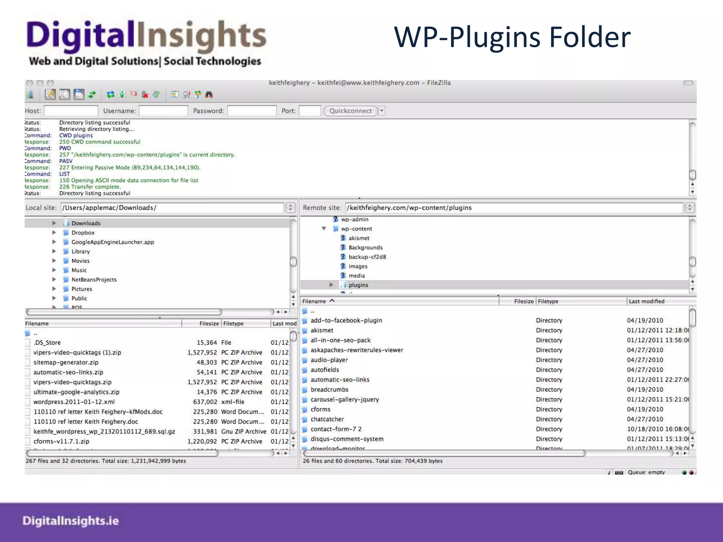Viewport: 723px width, 542px height.
Task: Open the Remote site path dropdown
Action: 690,207
